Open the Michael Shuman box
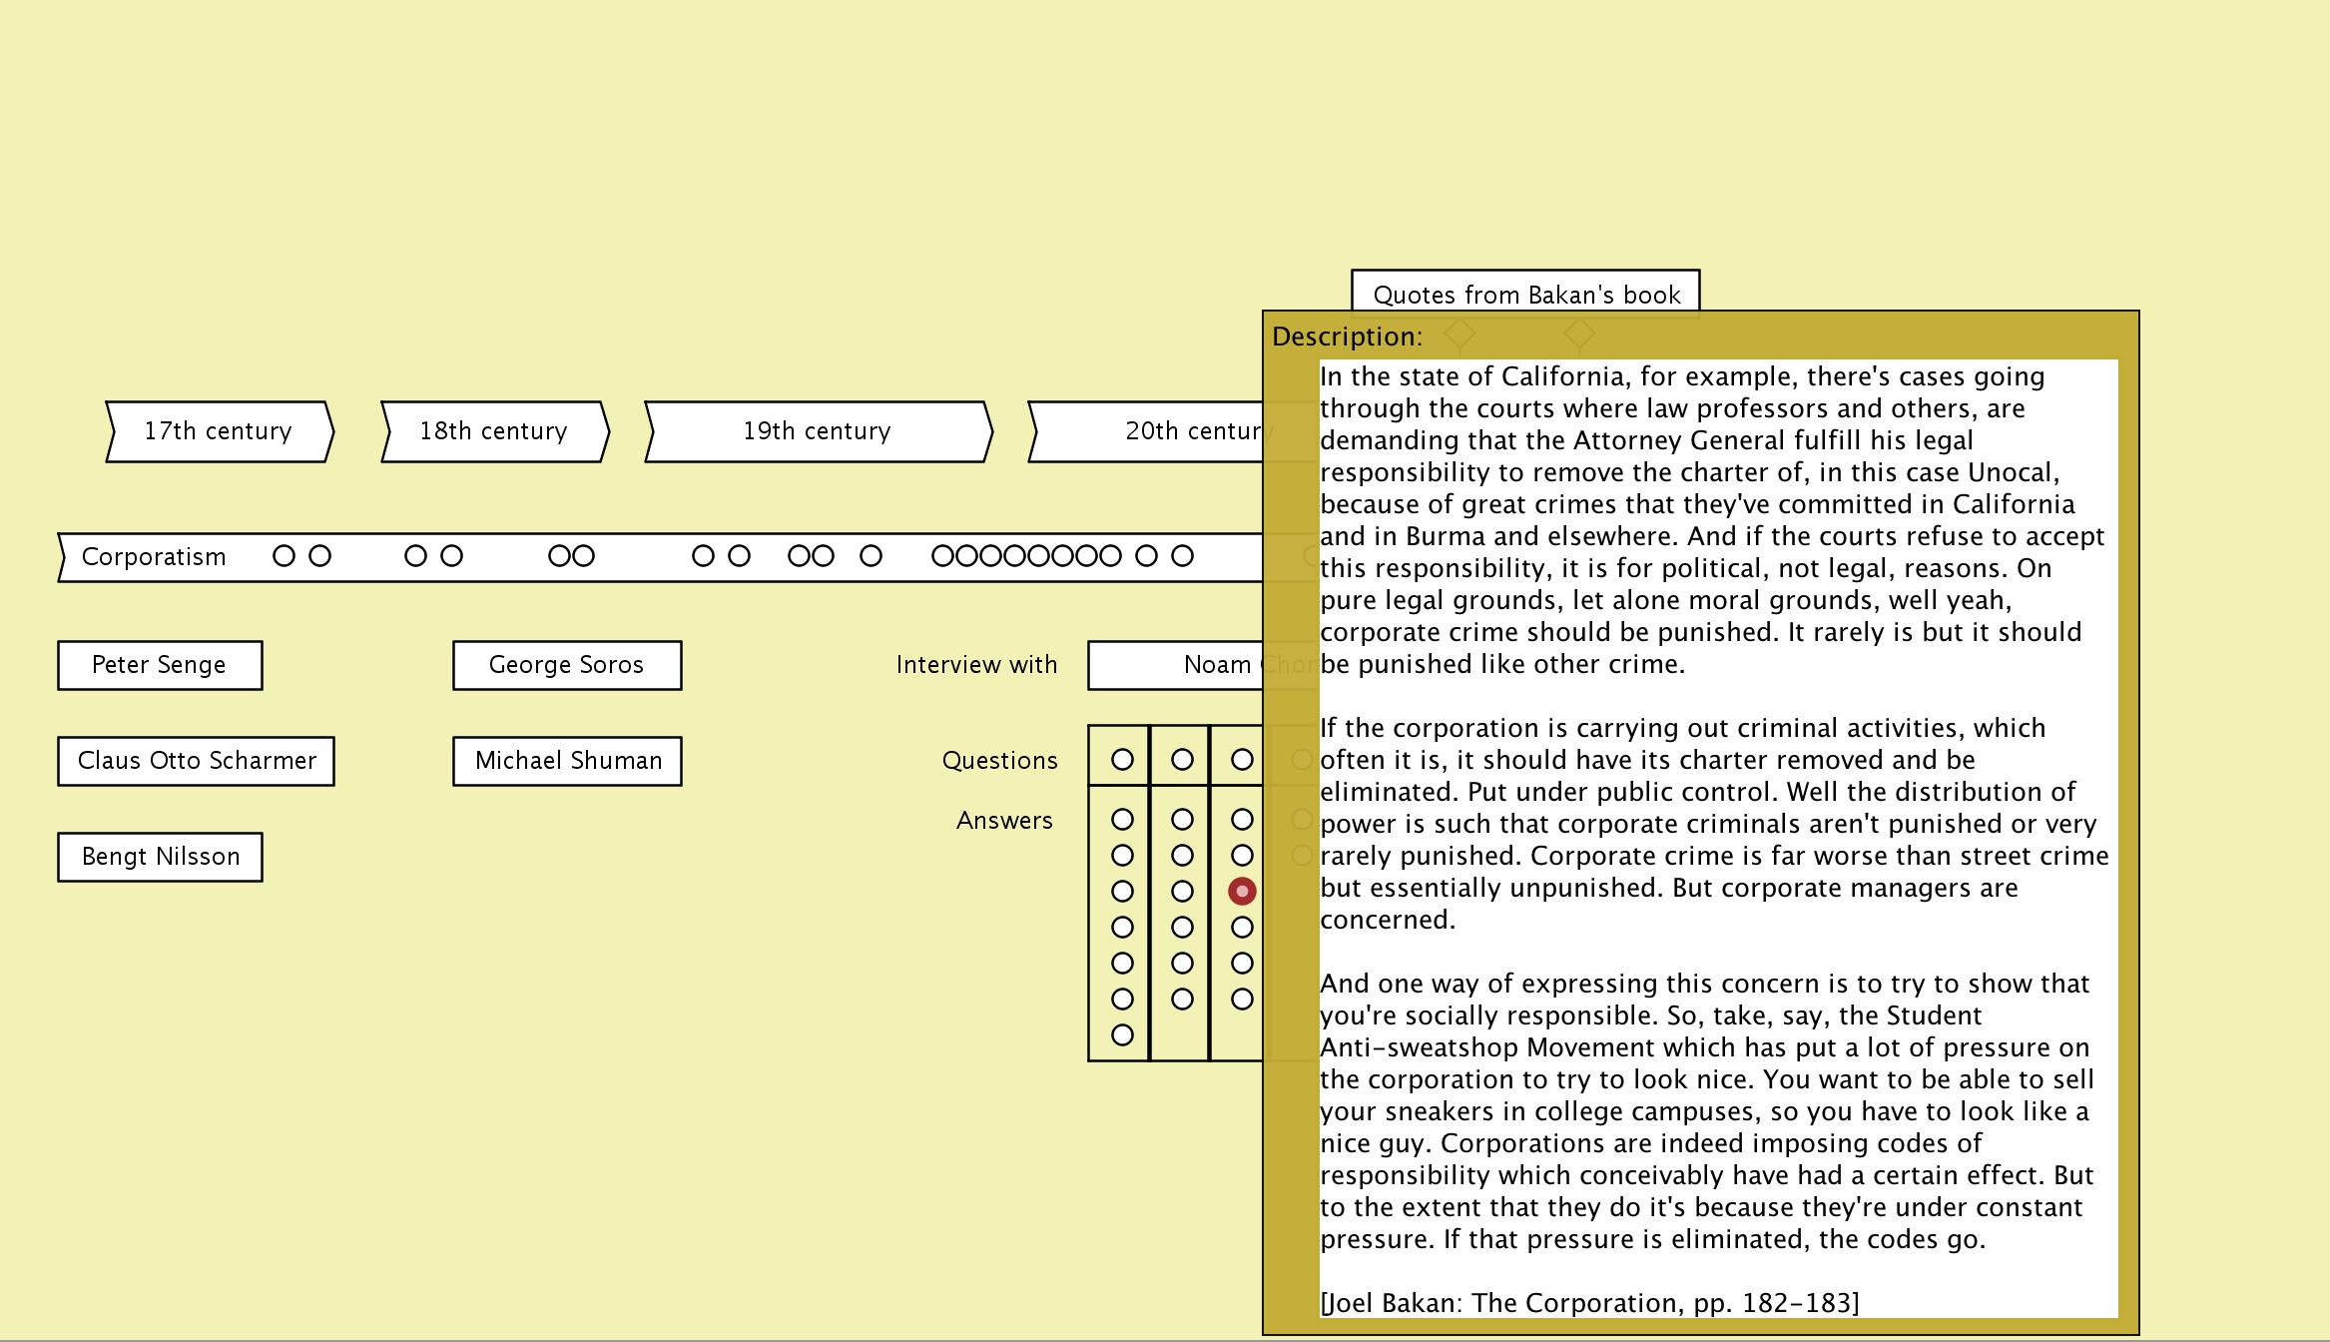The height and width of the screenshot is (1342, 2330). [567, 761]
